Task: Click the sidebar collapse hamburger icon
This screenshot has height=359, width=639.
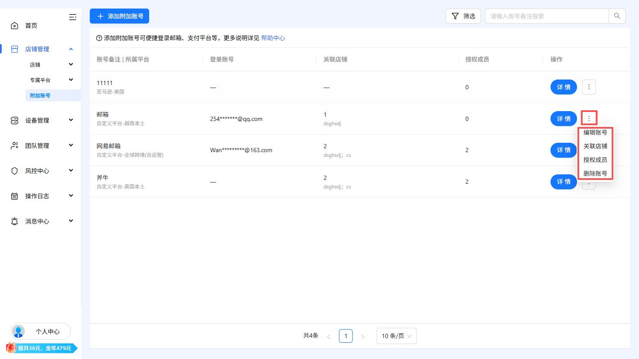Action: click(x=72, y=17)
